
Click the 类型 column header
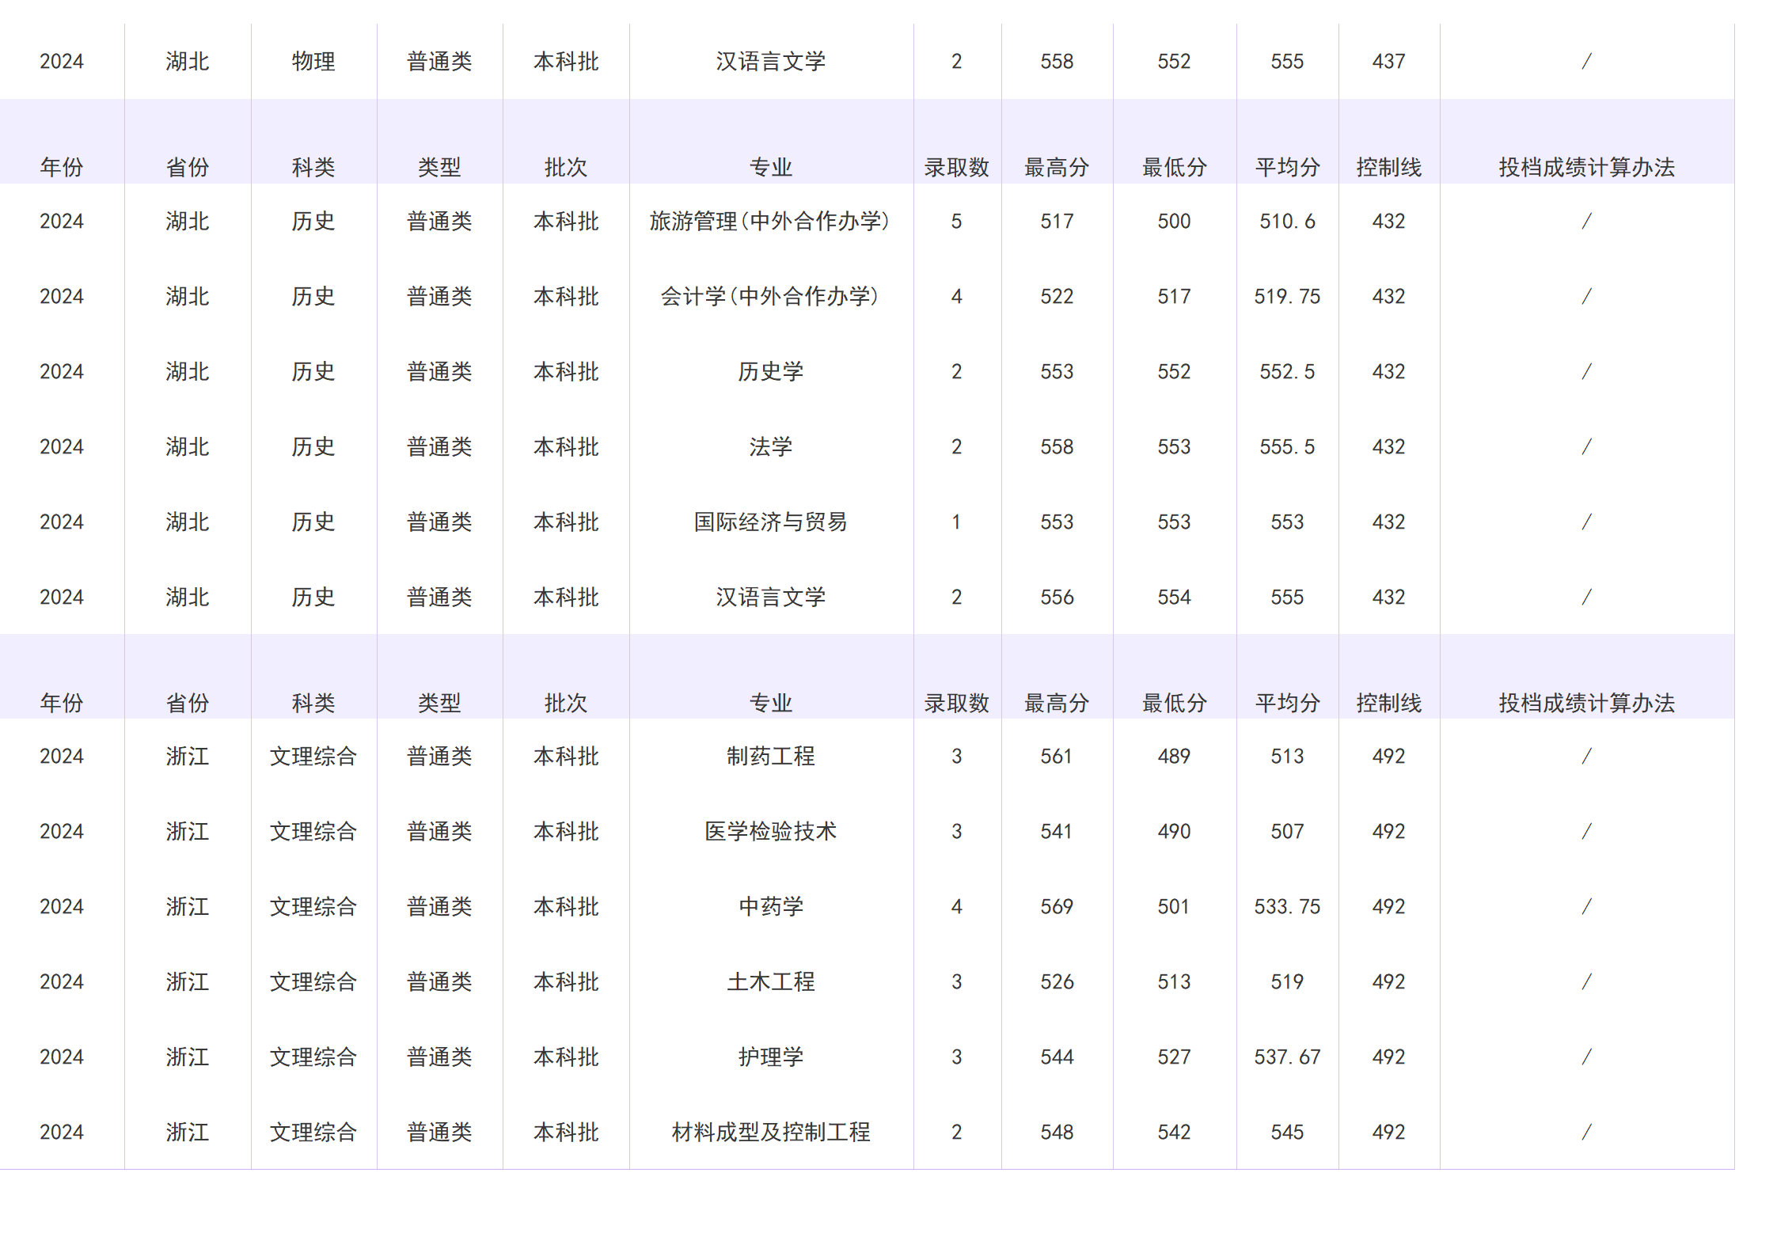click(x=440, y=166)
